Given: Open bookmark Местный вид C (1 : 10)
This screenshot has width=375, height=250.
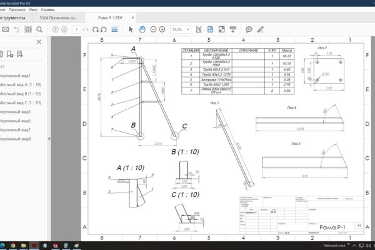Looking at the screenshot, I should 21,103.
